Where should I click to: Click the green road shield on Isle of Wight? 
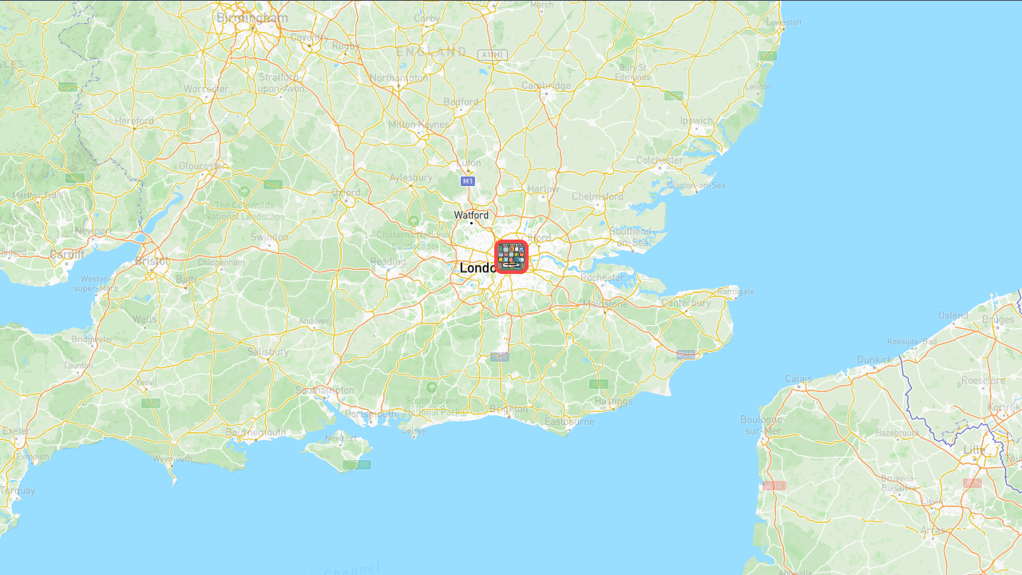click(357, 465)
